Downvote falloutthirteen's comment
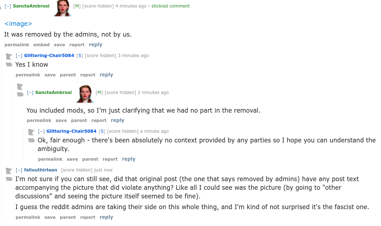Screen dimensions: 381x226 [x=9, y=179]
